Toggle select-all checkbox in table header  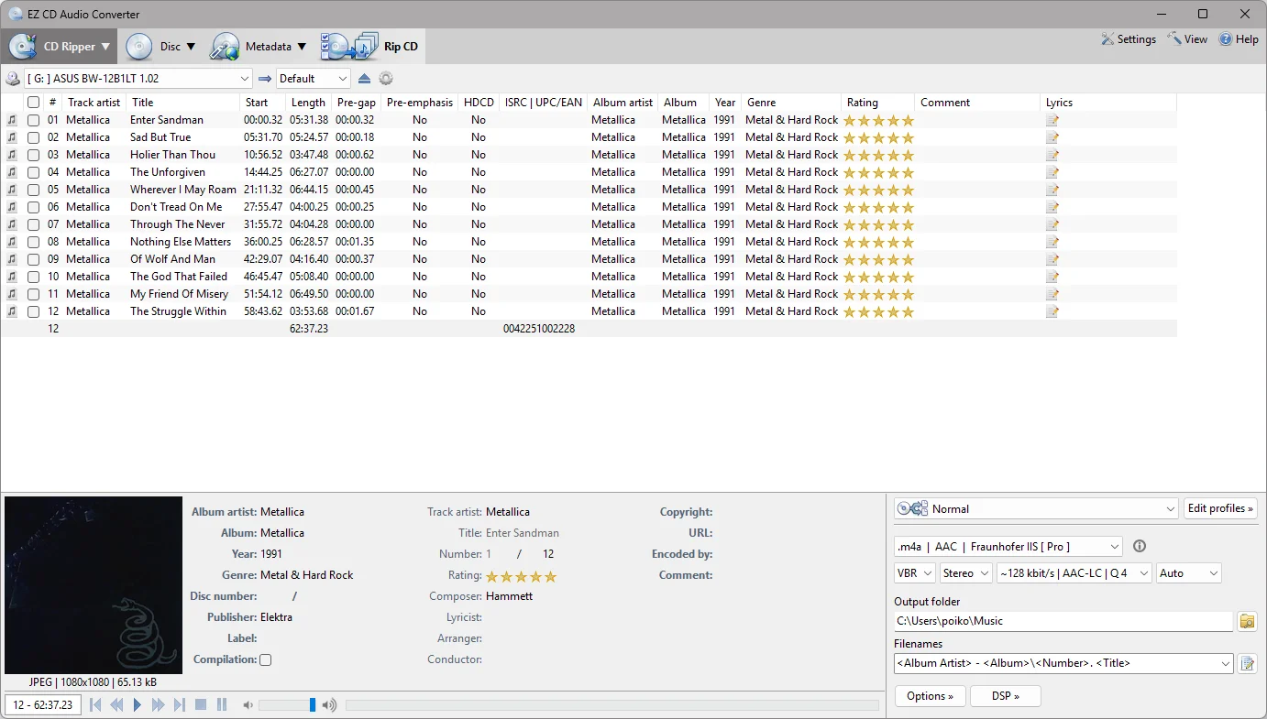[x=34, y=103]
